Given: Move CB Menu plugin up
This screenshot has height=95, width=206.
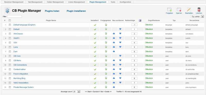Looking at the screenshot, I should 114,61.
